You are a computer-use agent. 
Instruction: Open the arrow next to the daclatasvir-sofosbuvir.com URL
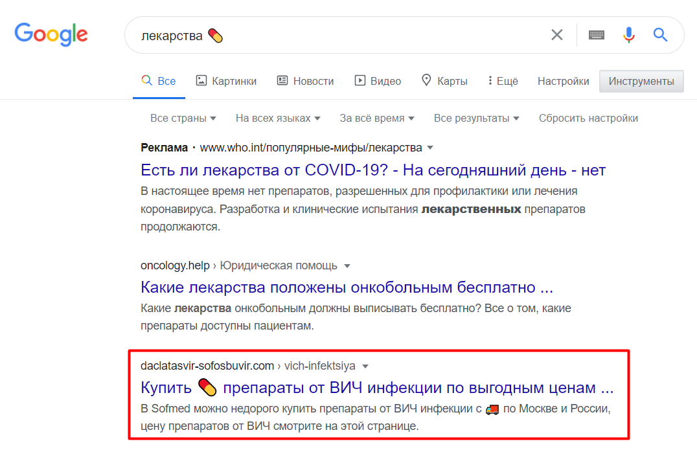click(x=365, y=366)
